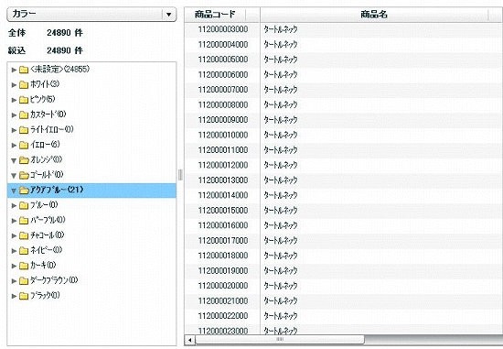Click the horizontal scrollbar left arrow

189,340
